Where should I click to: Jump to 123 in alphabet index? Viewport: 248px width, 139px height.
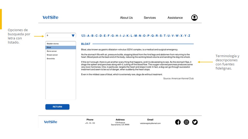[x=83, y=36]
